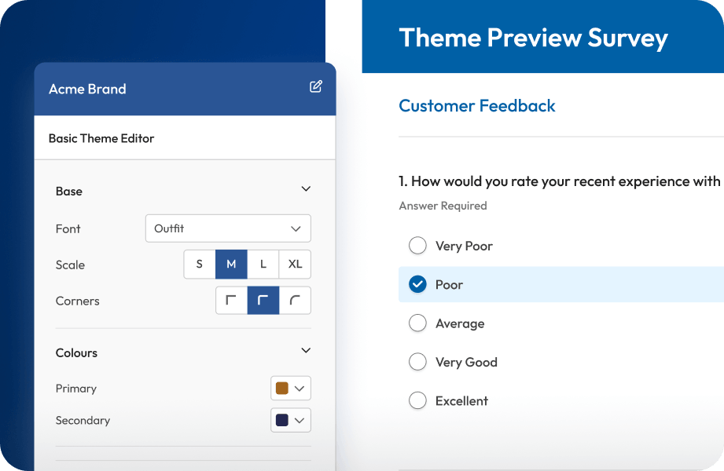Choose the Average radio button
Screen dimensions: 724x471
click(417, 323)
